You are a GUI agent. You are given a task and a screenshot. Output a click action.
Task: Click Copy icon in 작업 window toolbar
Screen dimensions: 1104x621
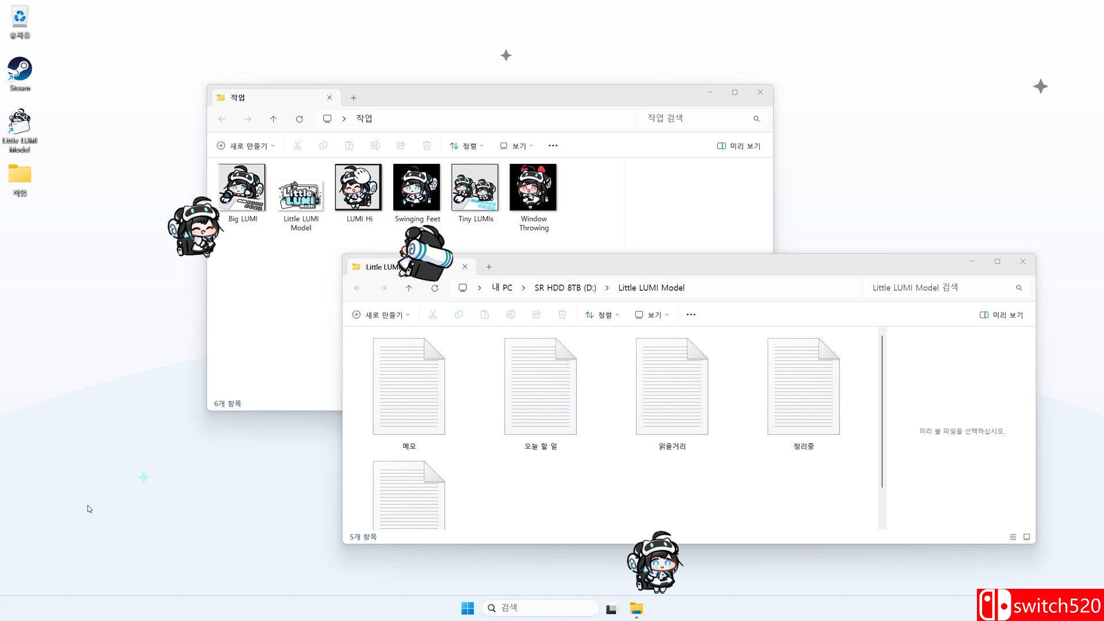click(x=323, y=145)
